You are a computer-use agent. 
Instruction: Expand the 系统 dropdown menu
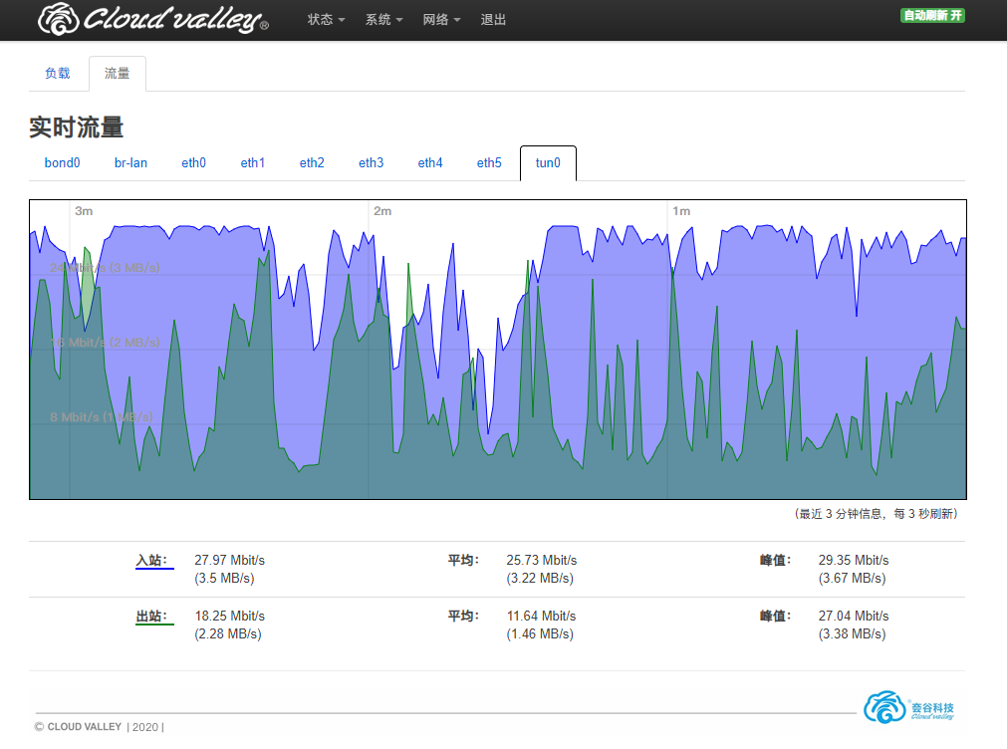click(x=383, y=20)
